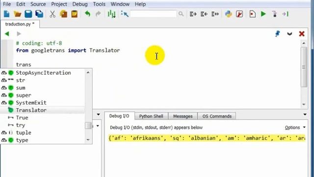Switch to the OS Commands tab
The image size is (314, 177).
(217, 116)
